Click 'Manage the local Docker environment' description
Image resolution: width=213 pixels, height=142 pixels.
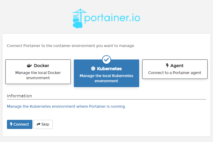[38, 75]
